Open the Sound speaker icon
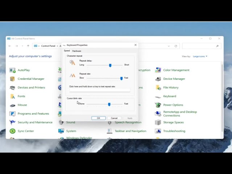Image resolution: width=232 pixels, height=174 pixels. click(x=61, y=123)
